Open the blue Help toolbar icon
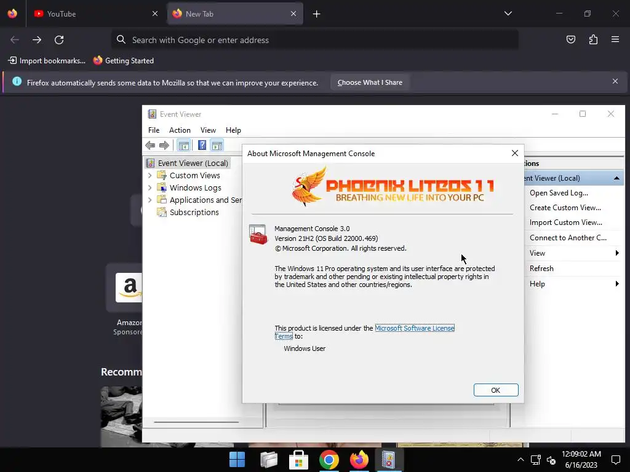This screenshot has height=472, width=630. click(202, 145)
